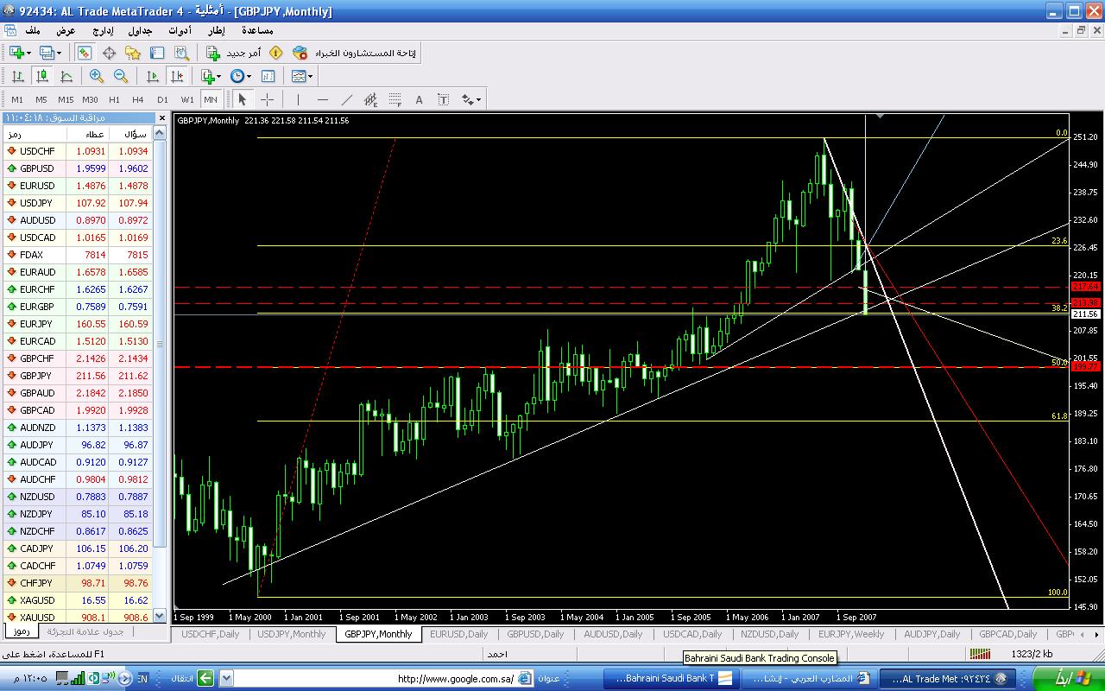The height and width of the screenshot is (691, 1105).
Task: Enable the Expert Advisors button
Action: (x=354, y=53)
